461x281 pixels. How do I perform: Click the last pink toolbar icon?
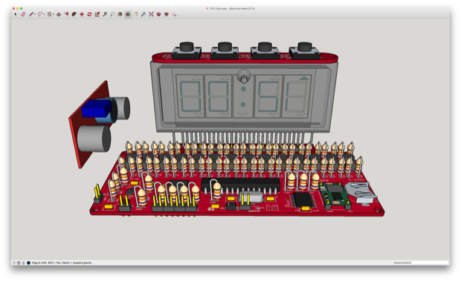(174, 14)
